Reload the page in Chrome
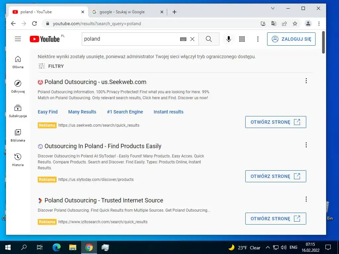The image size is (339, 254). point(34,23)
